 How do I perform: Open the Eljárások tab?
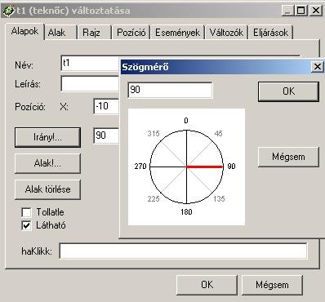coord(270,33)
